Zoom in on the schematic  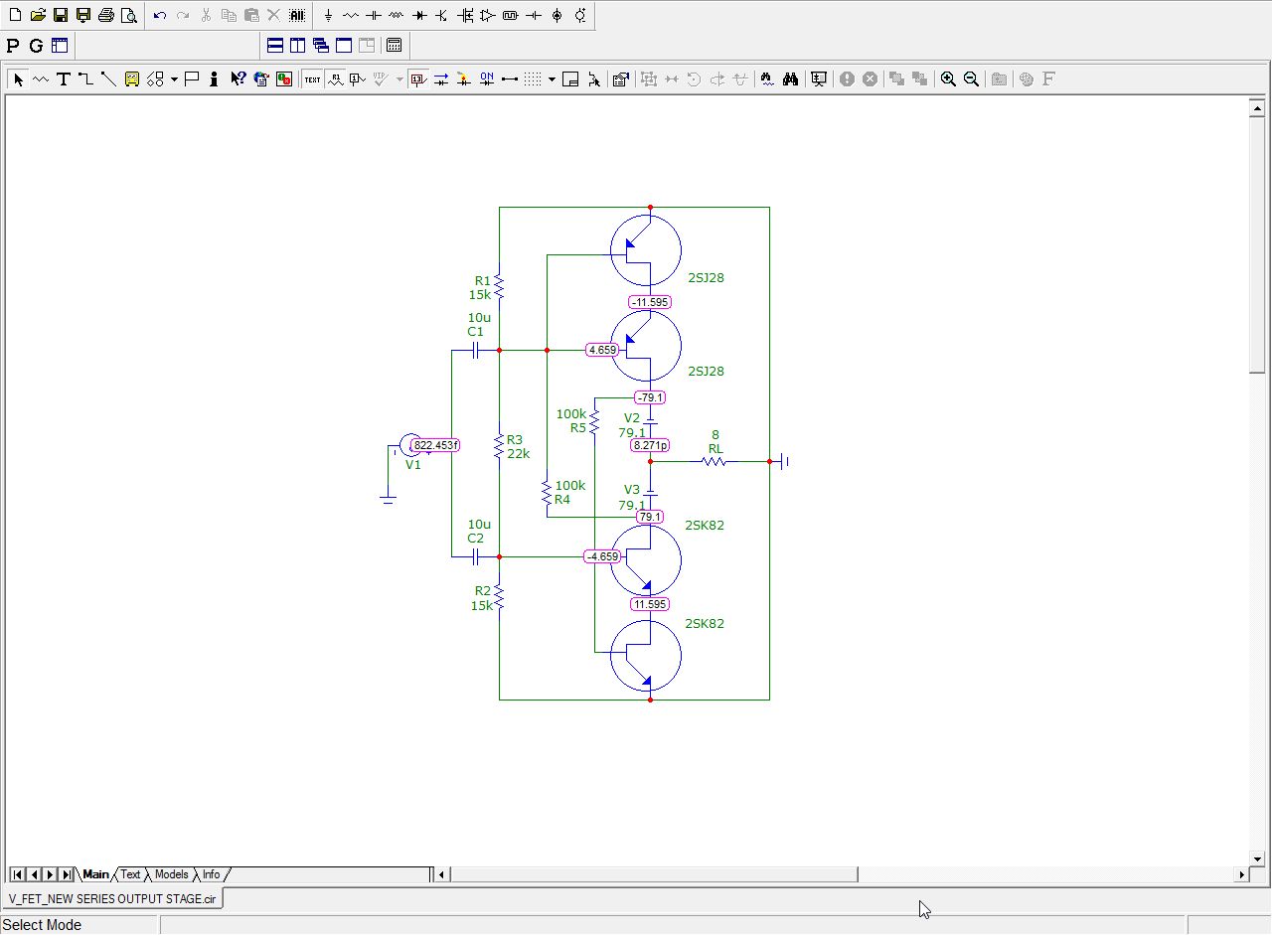pyautogui.click(x=949, y=79)
